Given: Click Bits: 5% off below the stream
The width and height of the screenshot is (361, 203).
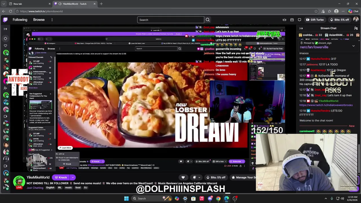Looking at the screenshot, I should tap(216, 177).
